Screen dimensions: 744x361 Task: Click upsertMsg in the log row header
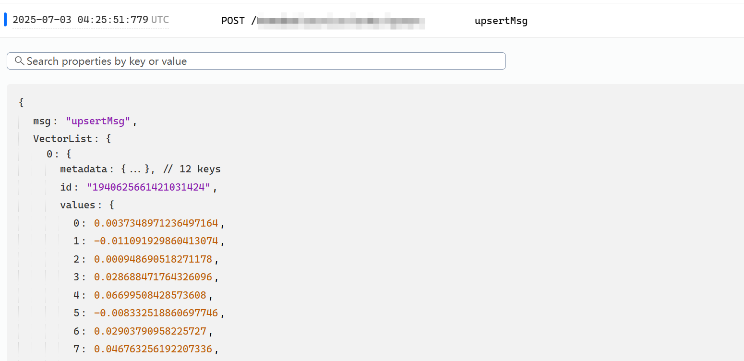point(501,21)
